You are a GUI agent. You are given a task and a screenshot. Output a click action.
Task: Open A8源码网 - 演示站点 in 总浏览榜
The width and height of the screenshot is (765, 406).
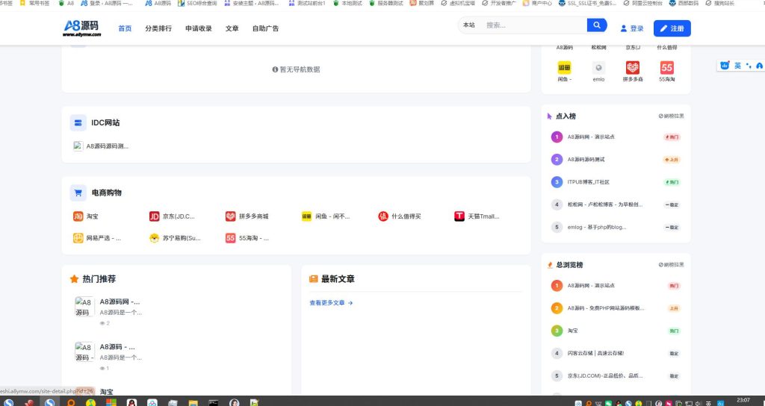591,286
